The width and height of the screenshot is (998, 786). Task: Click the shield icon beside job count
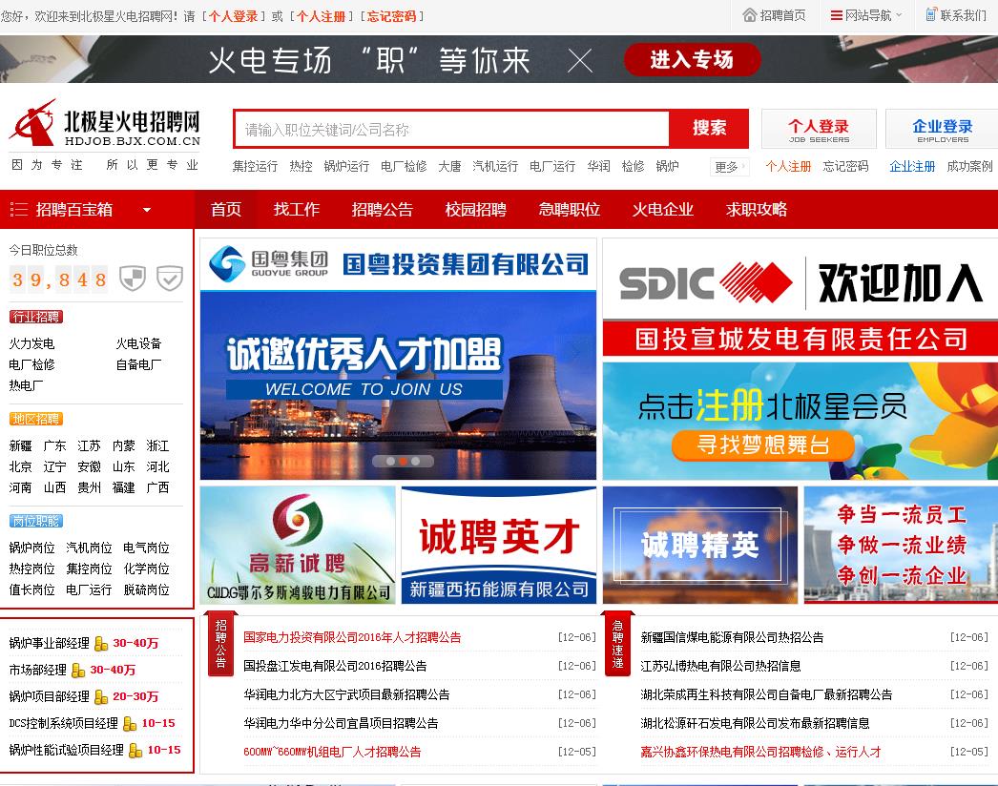click(133, 279)
